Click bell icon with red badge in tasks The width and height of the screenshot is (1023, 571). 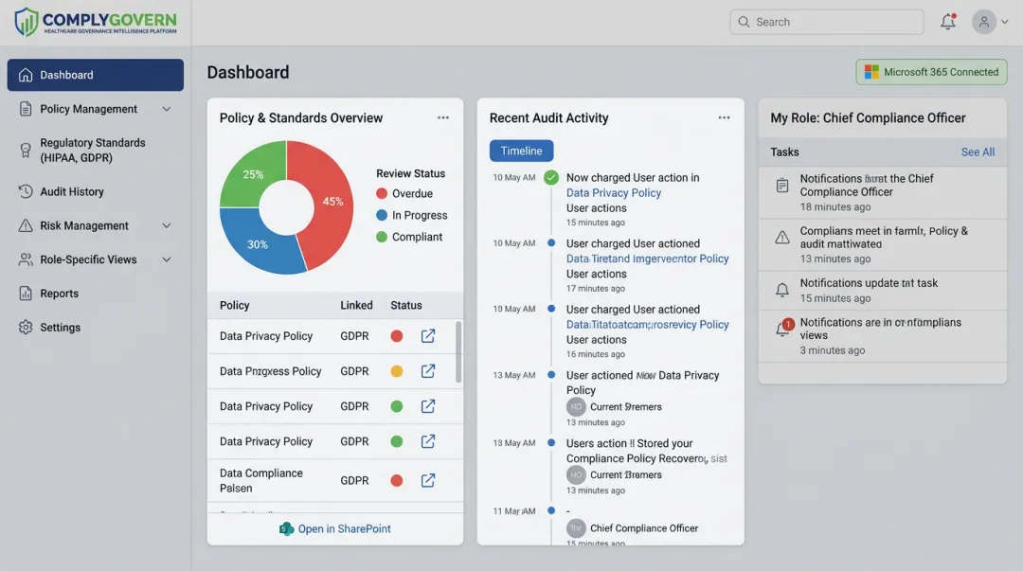point(783,329)
